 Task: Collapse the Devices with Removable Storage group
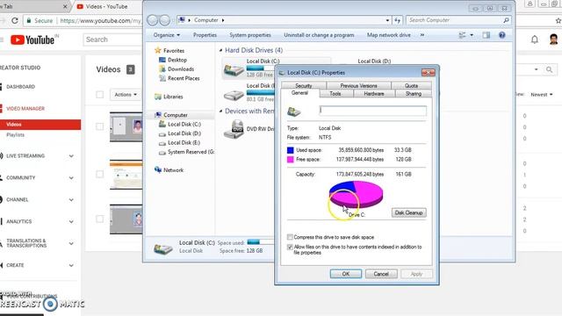[x=220, y=111]
